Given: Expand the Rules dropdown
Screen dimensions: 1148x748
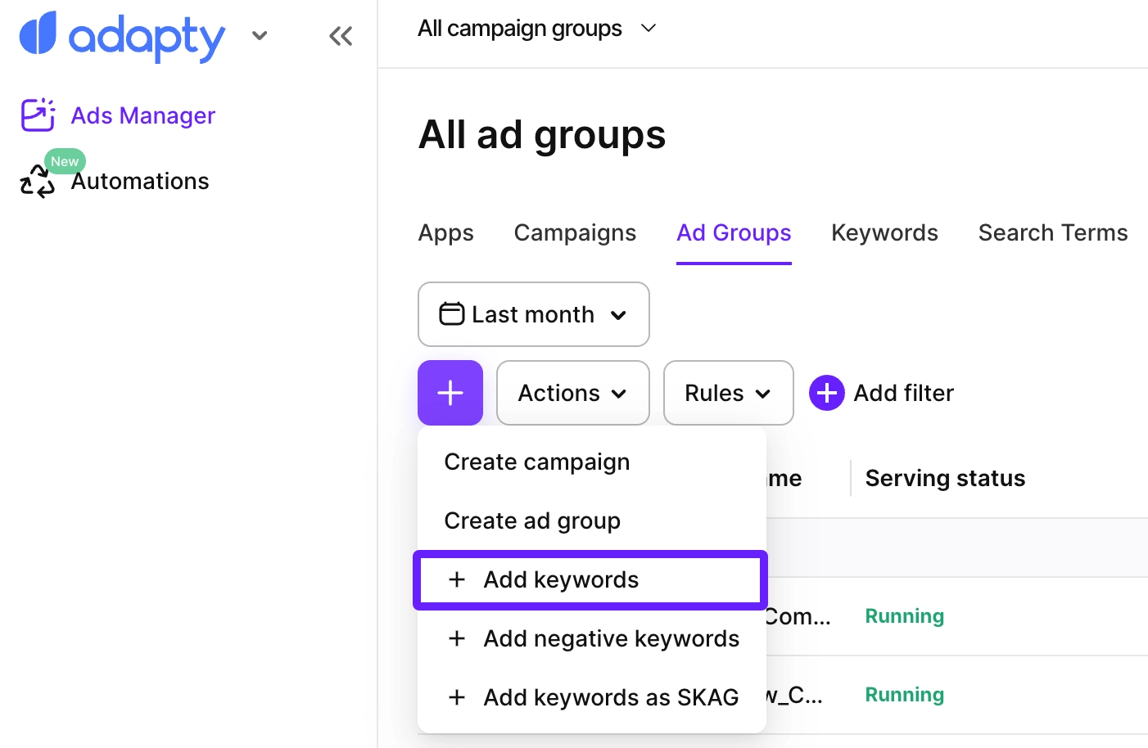Looking at the screenshot, I should [728, 393].
